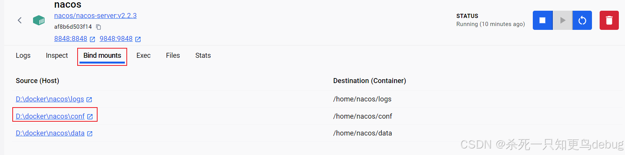Open the Inspect tab
This screenshot has height=155, width=625.
point(57,55)
